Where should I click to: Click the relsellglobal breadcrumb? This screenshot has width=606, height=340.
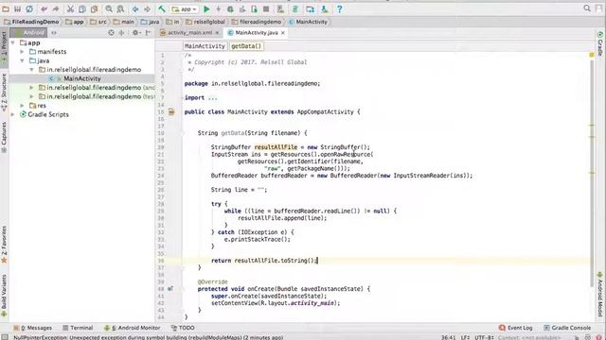(205, 22)
